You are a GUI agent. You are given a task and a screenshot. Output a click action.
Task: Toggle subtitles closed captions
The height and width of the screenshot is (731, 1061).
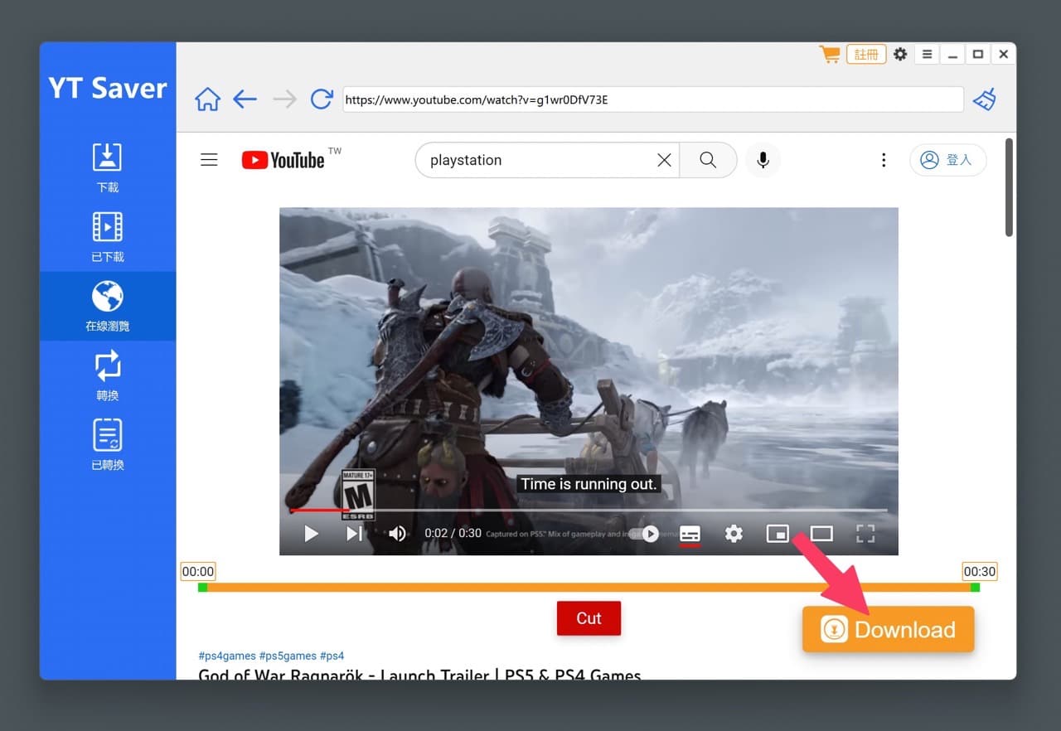pyautogui.click(x=690, y=534)
